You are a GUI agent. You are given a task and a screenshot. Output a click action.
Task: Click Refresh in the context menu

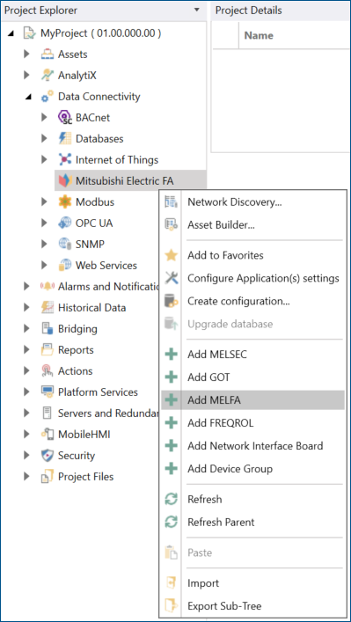click(x=254, y=499)
